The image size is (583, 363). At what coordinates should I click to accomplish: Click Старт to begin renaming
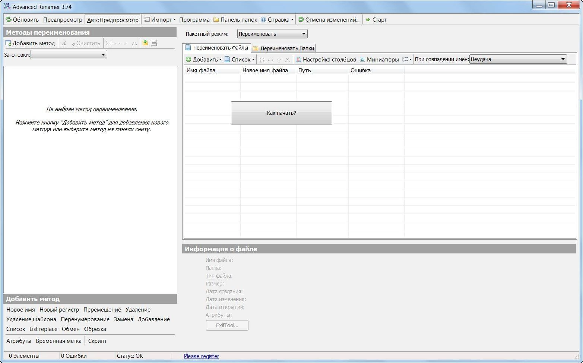point(376,20)
